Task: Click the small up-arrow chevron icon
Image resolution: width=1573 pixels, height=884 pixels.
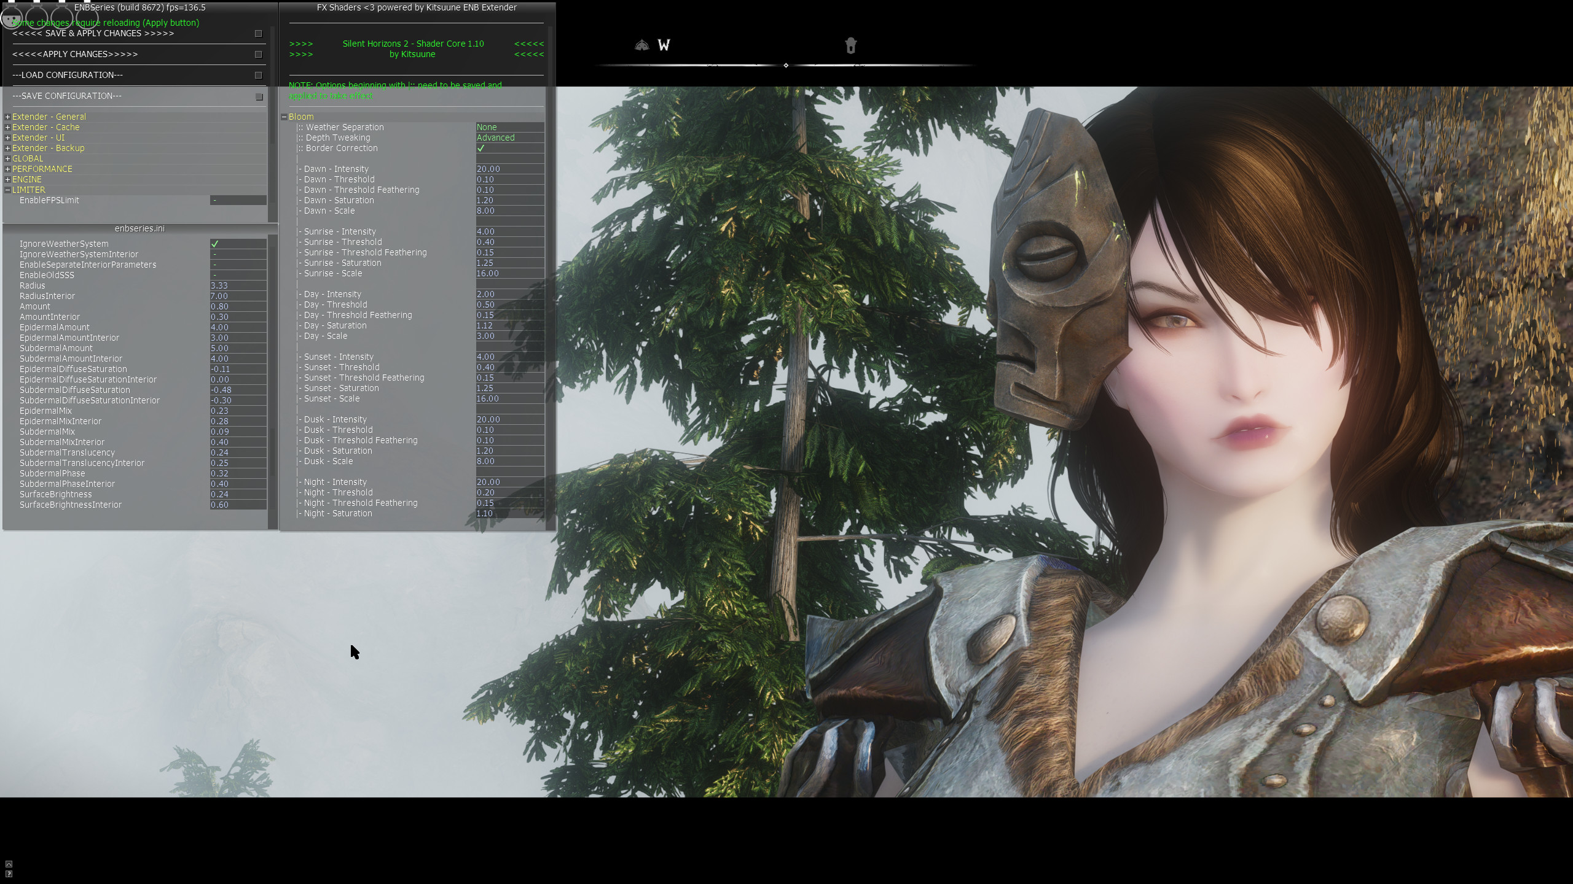Action: click(x=9, y=864)
